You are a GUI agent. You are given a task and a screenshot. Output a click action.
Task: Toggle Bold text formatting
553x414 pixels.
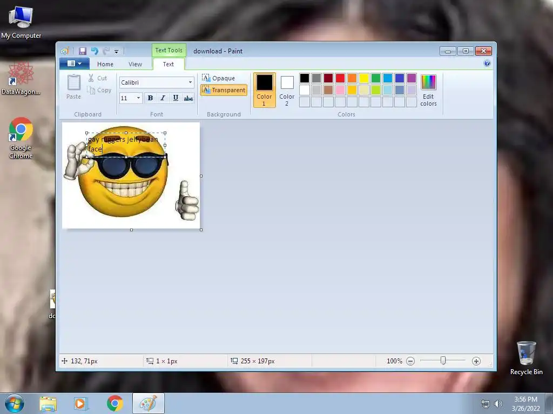[150, 98]
